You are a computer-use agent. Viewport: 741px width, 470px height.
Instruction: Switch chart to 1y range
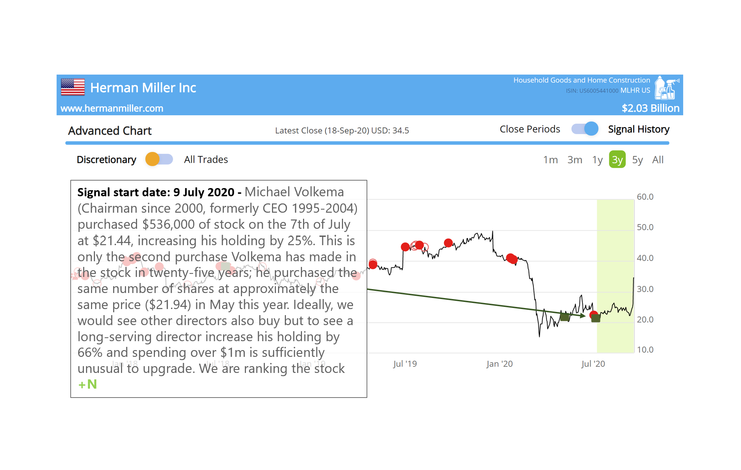(597, 160)
